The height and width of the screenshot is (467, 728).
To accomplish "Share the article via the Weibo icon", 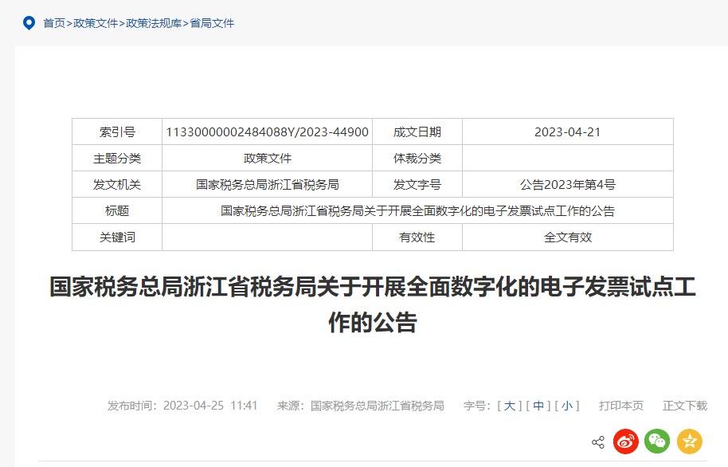I will (626, 441).
